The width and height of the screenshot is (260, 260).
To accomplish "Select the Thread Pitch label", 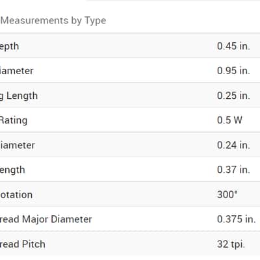I will click(23, 244).
